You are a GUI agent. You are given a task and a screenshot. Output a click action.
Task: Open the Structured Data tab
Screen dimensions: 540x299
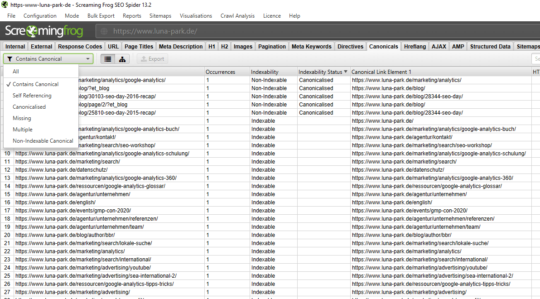coord(490,46)
